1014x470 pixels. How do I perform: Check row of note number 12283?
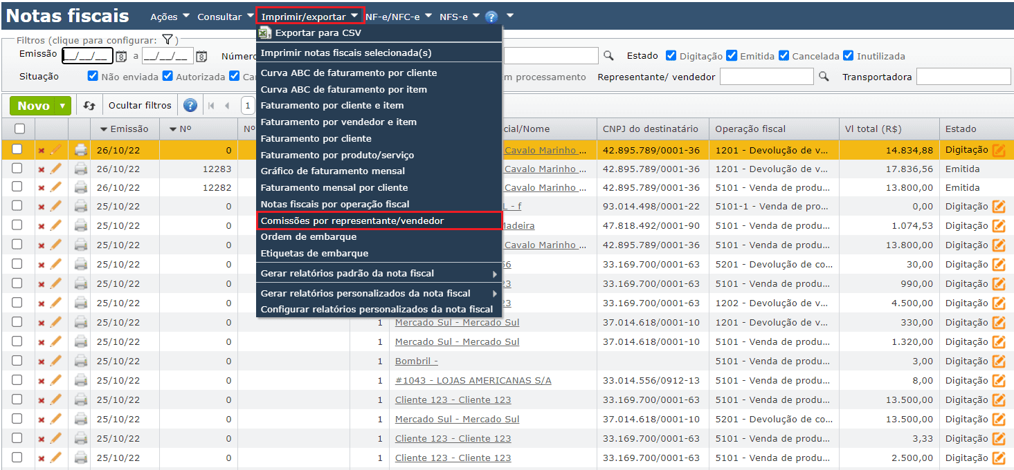[x=17, y=168]
